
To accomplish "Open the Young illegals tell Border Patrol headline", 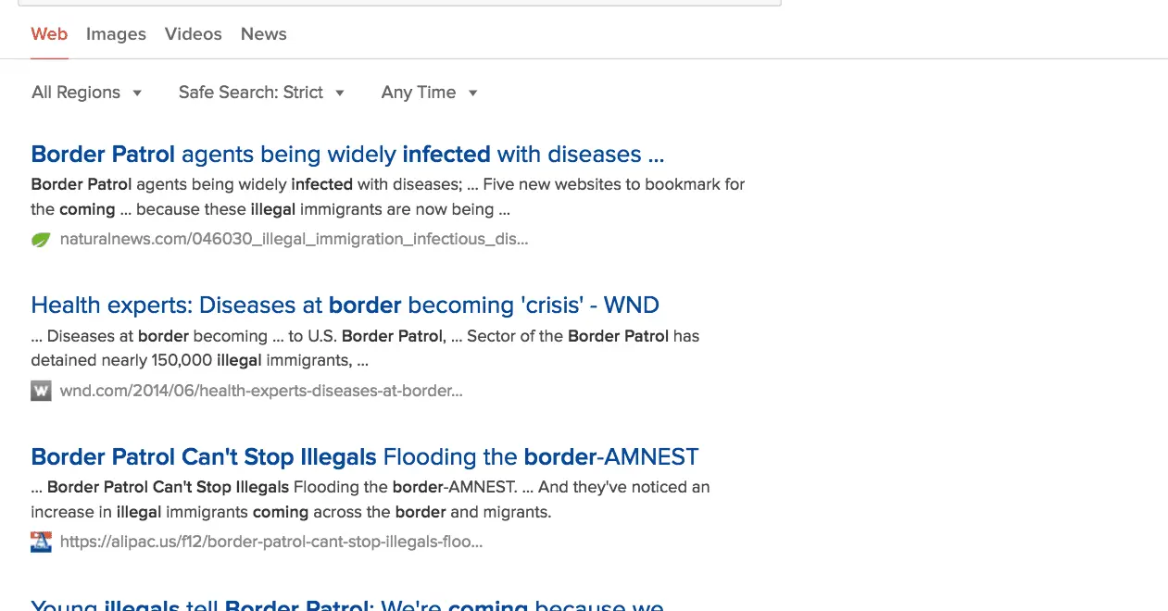I will pos(347,604).
